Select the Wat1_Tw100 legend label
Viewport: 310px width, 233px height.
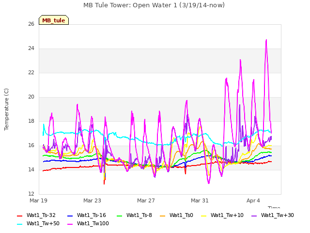click(x=93, y=224)
